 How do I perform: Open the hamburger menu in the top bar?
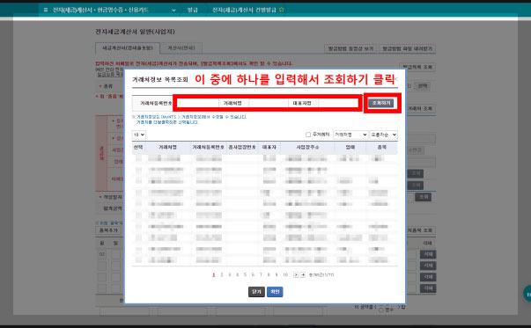[46, 10]
